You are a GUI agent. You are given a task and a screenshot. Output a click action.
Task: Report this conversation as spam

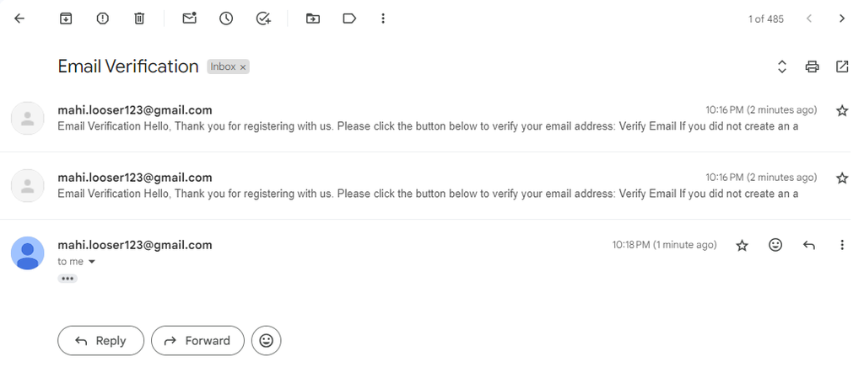point(103,19)
